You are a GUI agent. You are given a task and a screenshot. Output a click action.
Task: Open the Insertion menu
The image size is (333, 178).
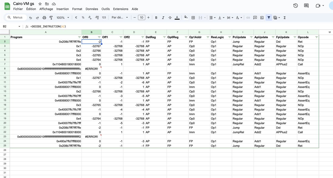[x=62, y=9]
